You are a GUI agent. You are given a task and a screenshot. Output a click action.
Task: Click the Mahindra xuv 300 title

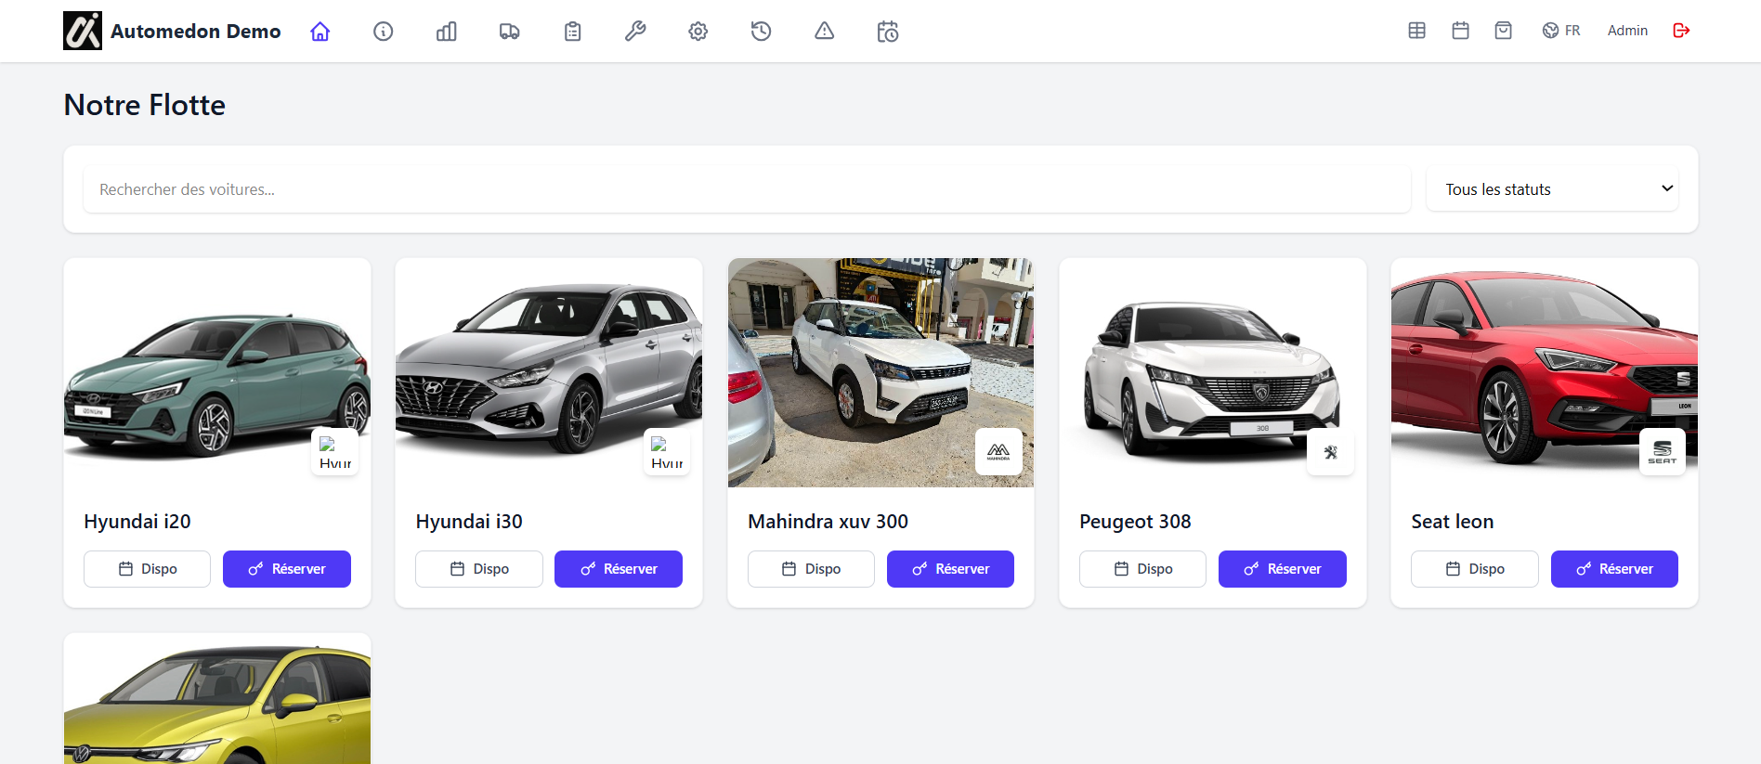point(828,522)
